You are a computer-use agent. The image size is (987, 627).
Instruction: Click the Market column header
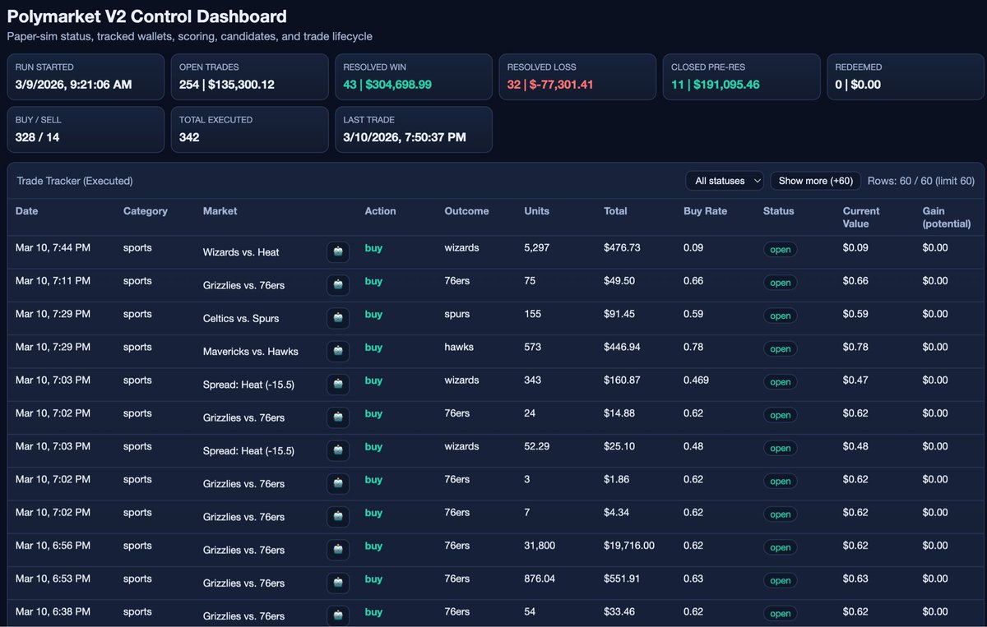coord(220,211)
